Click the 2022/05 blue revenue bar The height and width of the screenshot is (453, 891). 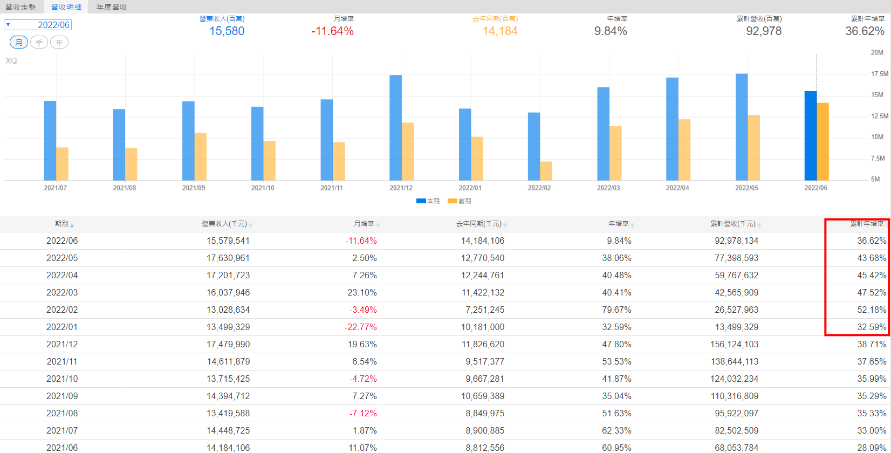pos(742,127)
